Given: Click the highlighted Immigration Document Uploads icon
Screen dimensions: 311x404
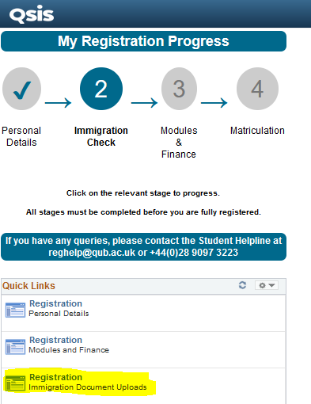Looking at the screenshot, I should click(15, 383).
